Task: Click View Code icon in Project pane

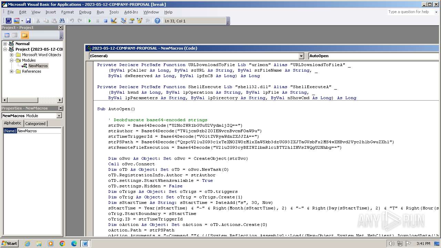Action: pyautogui.click(x=7, y=35)
